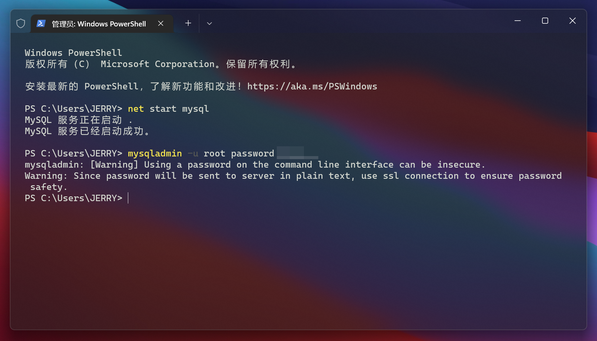
Task: Click at the cursor of the last prompt
Action: tap(128, 198)
